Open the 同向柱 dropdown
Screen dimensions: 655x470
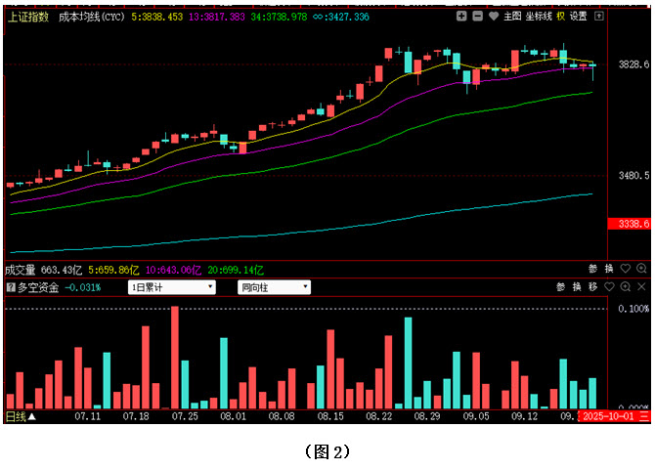[x=274, y=287]
